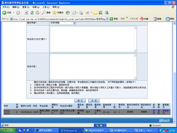177x133 pixels.
Task: Click the 关闭 close button
Action: tap(94, 101)
